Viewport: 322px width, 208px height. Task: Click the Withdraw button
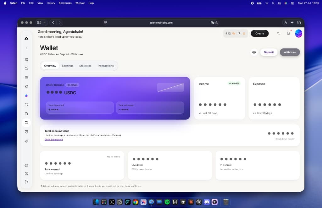290,52
